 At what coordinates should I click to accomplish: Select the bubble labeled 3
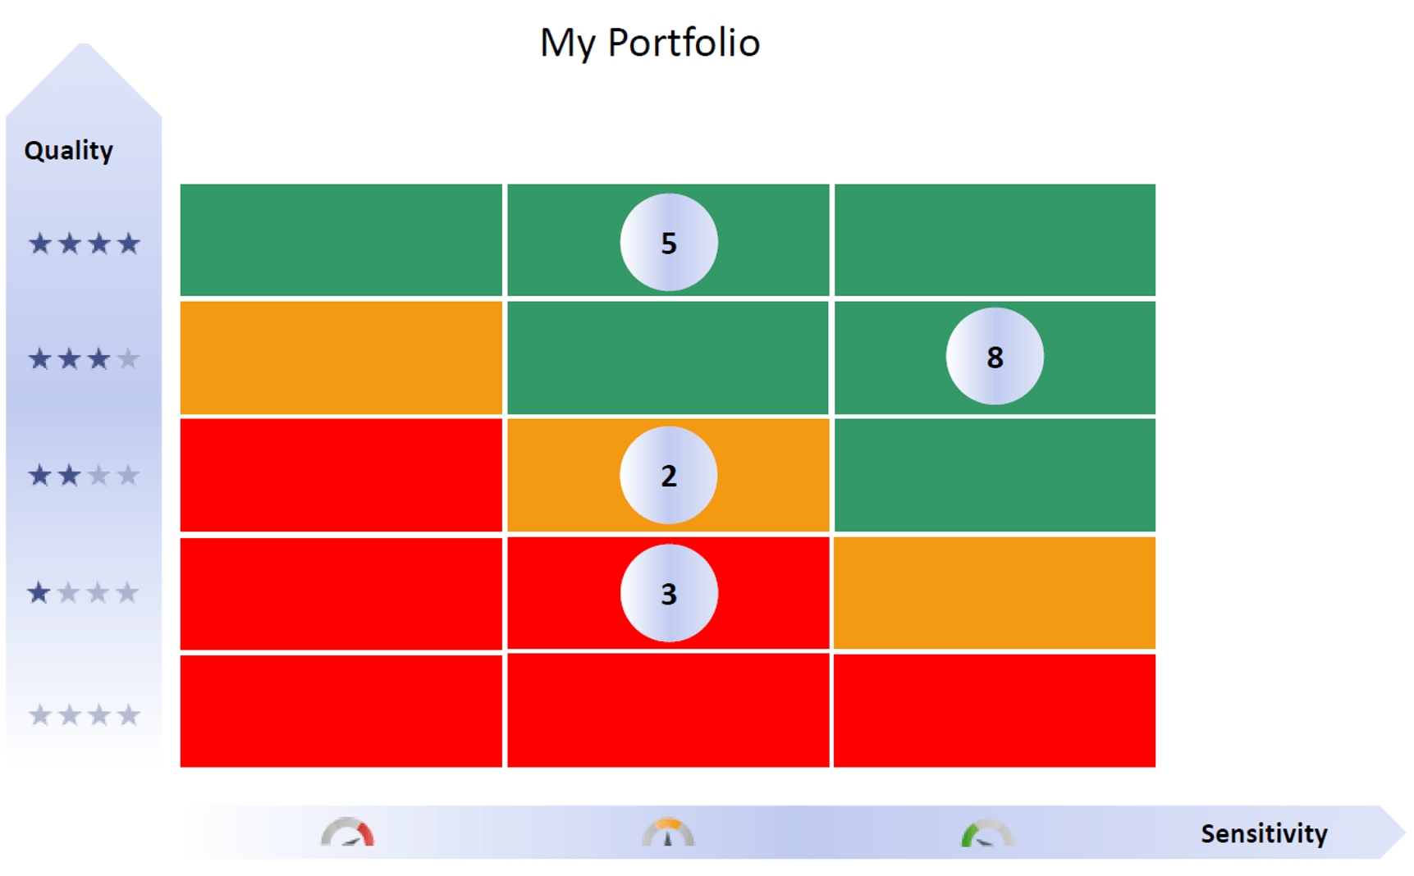click(668, 593)
